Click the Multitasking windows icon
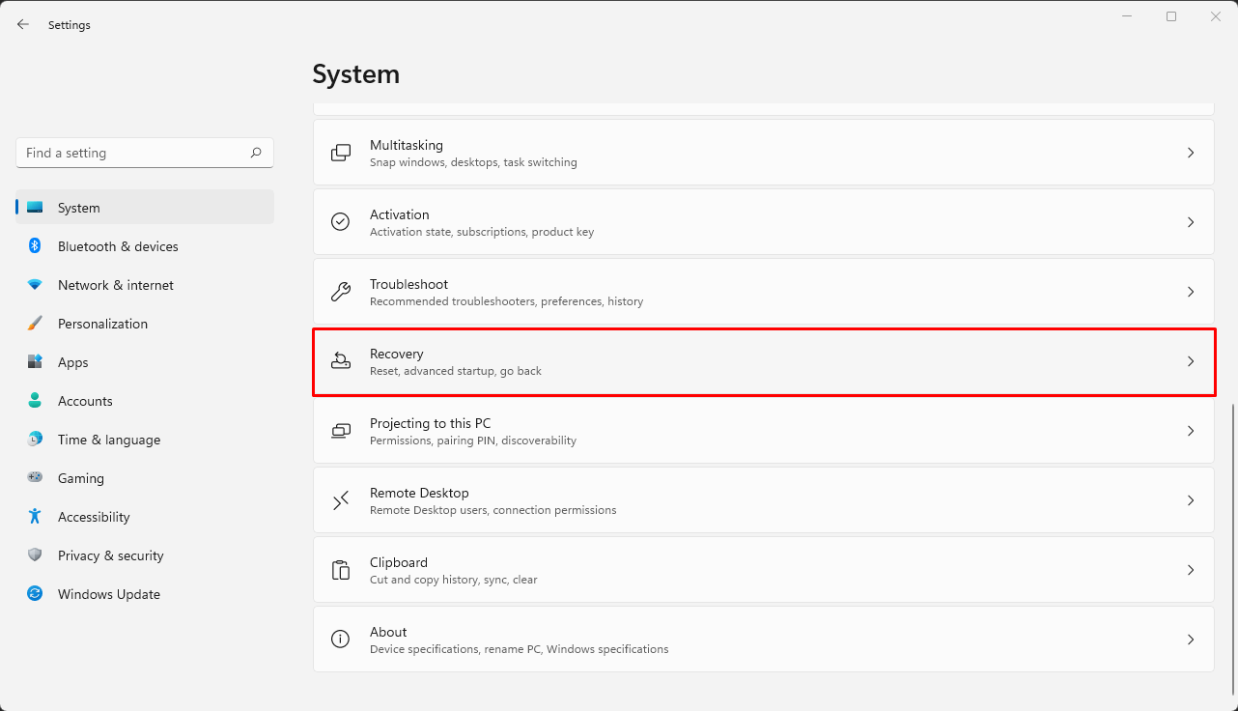This screenshot has height=711, width=1238. (340, 153)
